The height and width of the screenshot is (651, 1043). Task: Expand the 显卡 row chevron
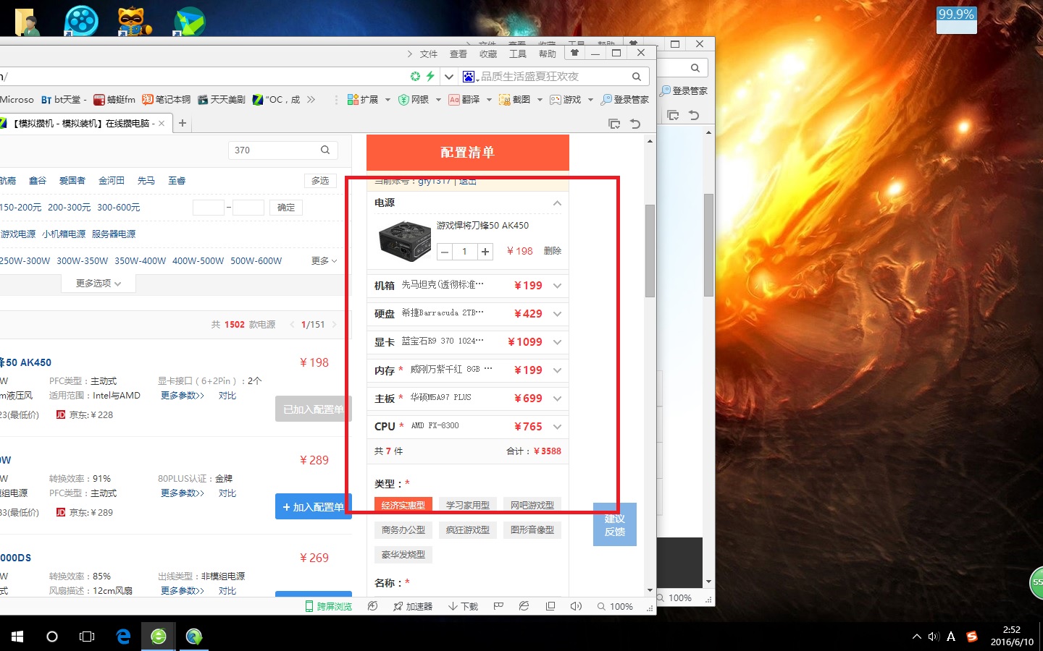pos(557,342)
